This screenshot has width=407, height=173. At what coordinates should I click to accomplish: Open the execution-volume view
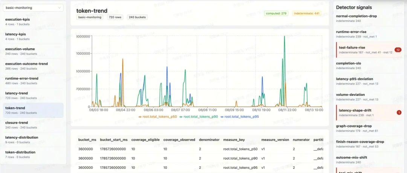click(x=33, y=51)
